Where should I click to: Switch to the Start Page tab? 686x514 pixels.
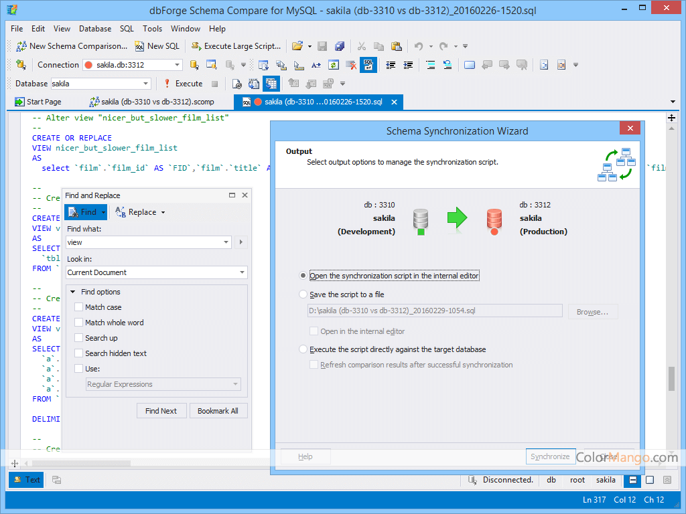pos(38,102)
